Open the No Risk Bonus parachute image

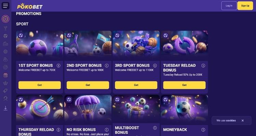[x=88, y=108]
